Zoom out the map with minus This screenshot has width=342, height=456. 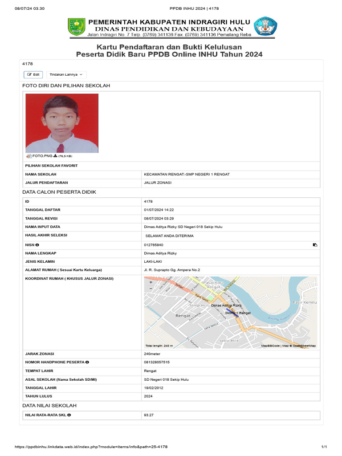coord(151,288)
